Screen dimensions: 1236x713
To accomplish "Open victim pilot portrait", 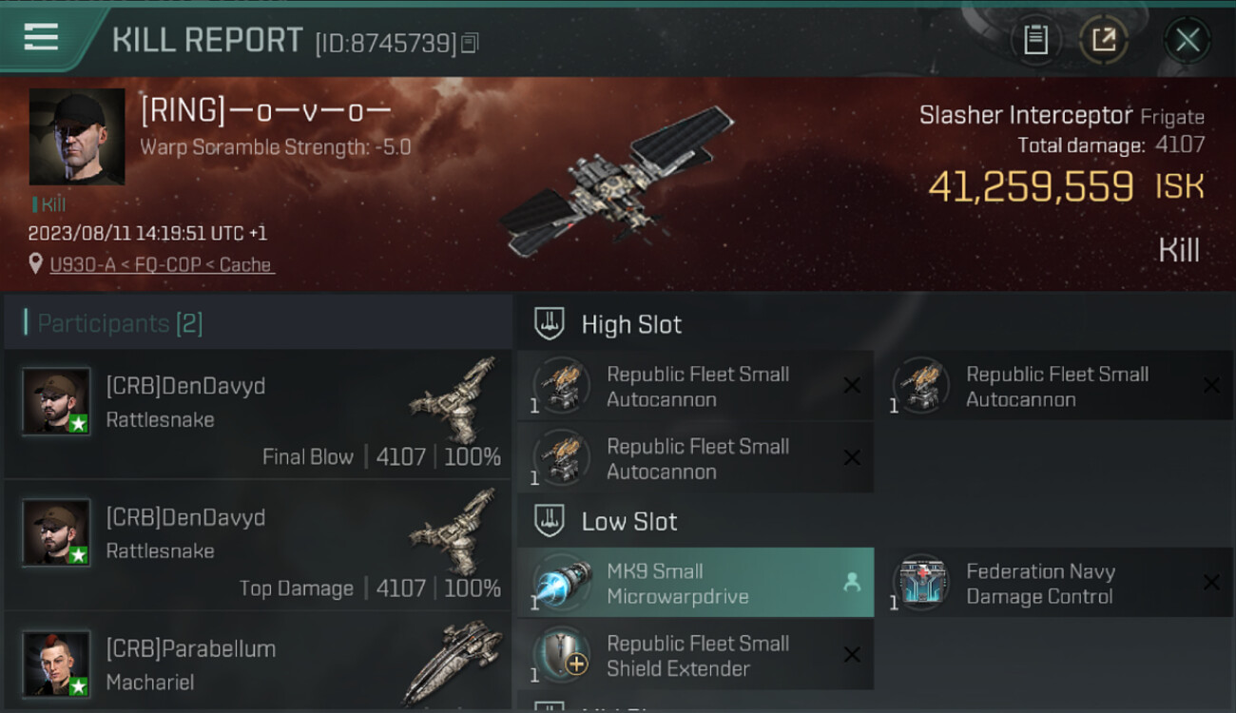I will click(77, 137).
